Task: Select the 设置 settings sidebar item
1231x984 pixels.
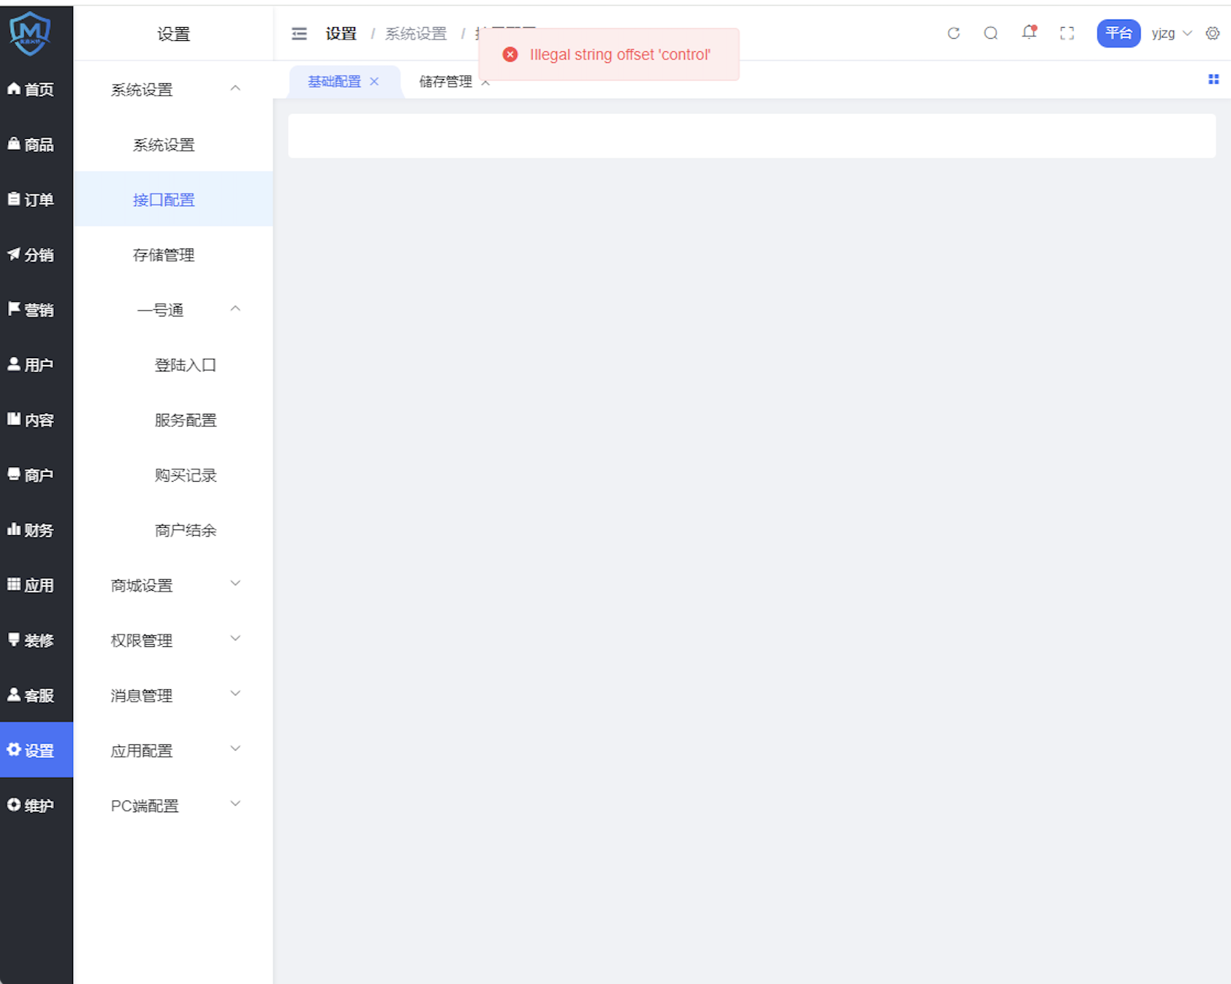Action: pos(37,750)
